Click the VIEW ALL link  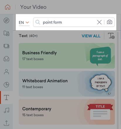point(91,36)
